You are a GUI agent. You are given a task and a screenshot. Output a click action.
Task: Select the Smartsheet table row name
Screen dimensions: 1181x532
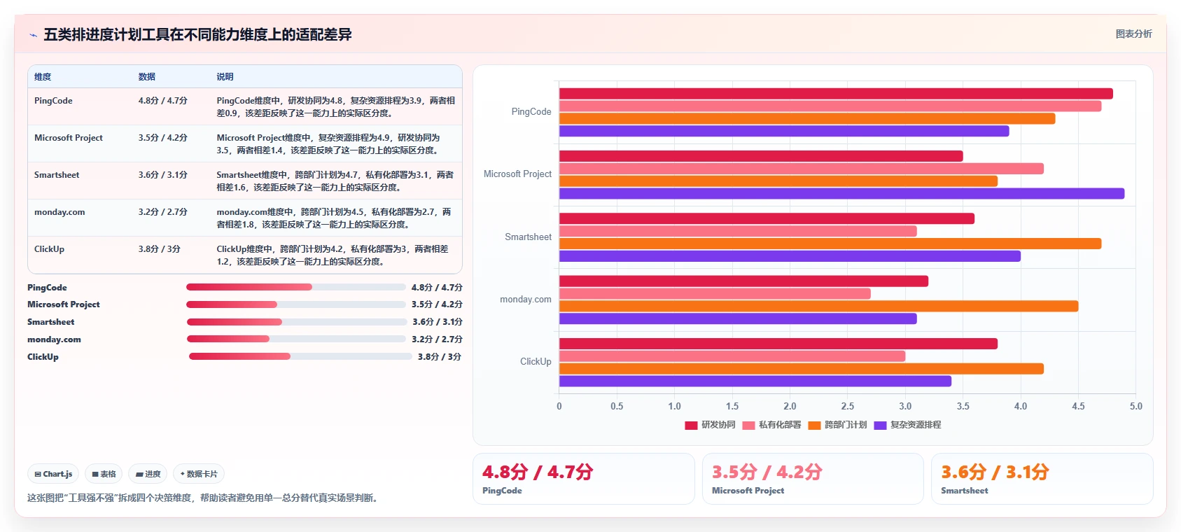click(57, 175)
